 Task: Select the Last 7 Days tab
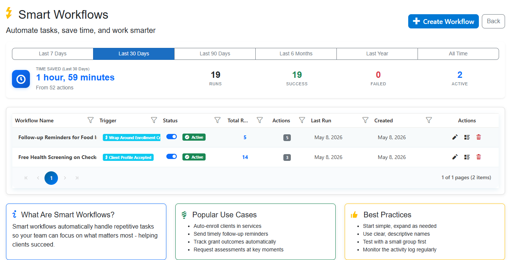click(53, 53)
